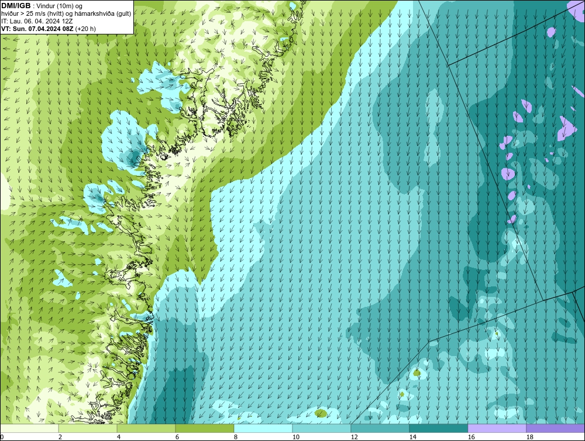Click the purple legend swatch above 18 m/s
Image resolution: width=585 pixels, height=441 pixels.
pos(556,428)
